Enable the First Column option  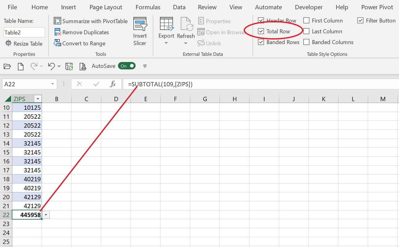coord(306,21)
